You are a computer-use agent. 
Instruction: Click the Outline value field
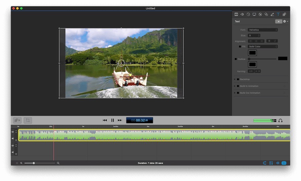(x=283, y=58)
